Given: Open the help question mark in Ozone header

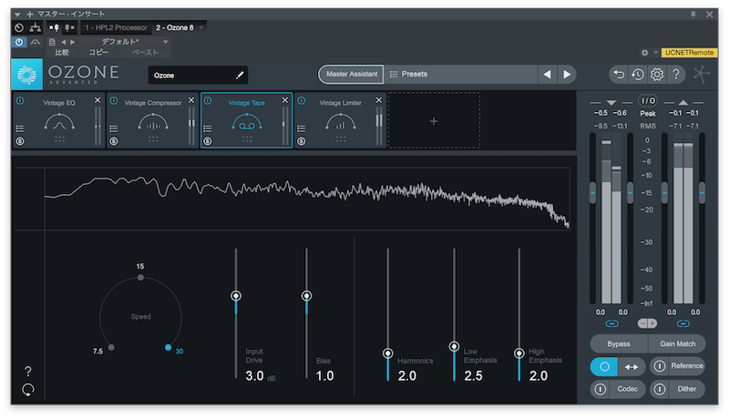Looking at the screenshot, I should point(676,75).
